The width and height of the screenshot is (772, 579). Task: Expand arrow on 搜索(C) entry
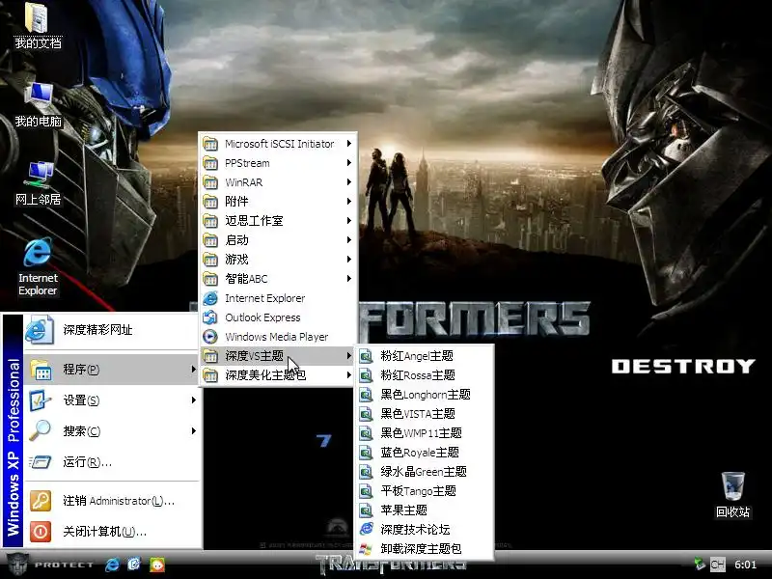coord(194,431)
